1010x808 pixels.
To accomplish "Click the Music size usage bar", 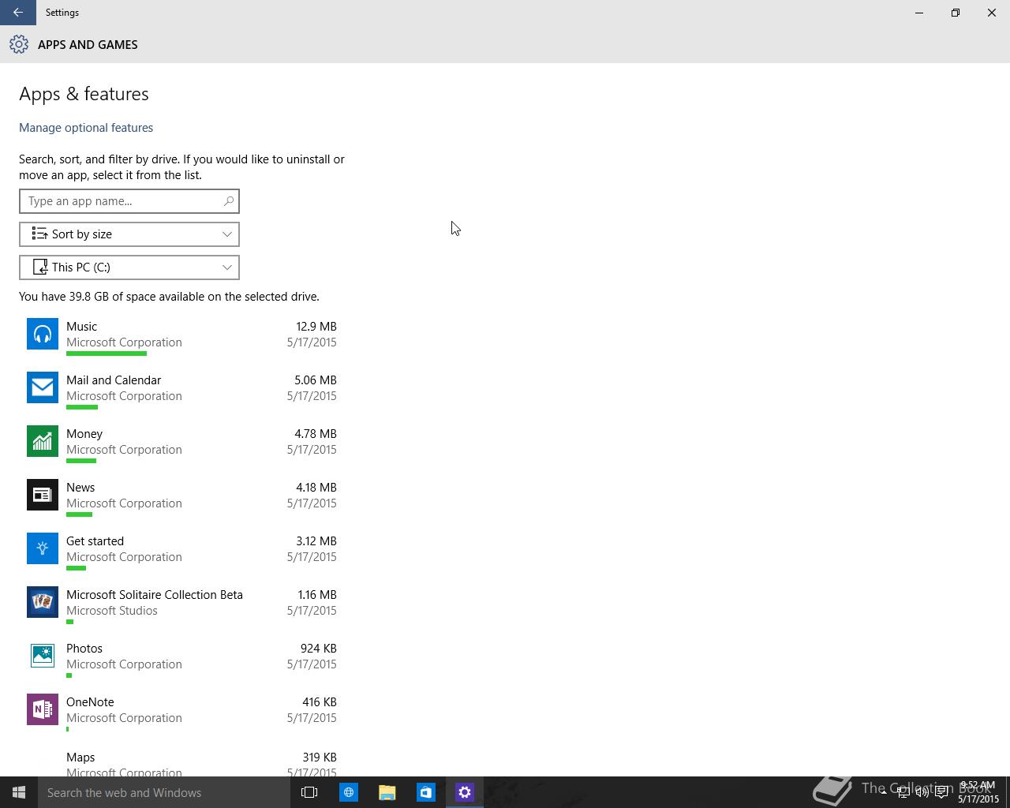I will pyautogui.click(x=107, y=353).
